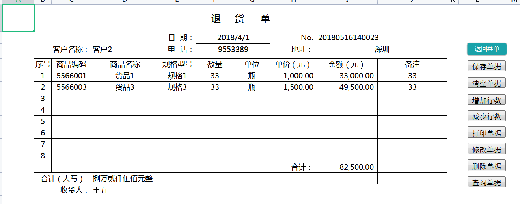Viewport: 520px width, 204px height.
Task: Select the 电 话： label
Action: pyautogui.click(x=181, y=49)
